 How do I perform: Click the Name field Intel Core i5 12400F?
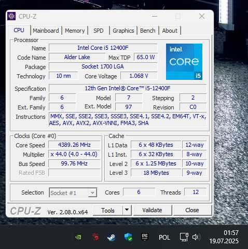click(x=103, y=48)
